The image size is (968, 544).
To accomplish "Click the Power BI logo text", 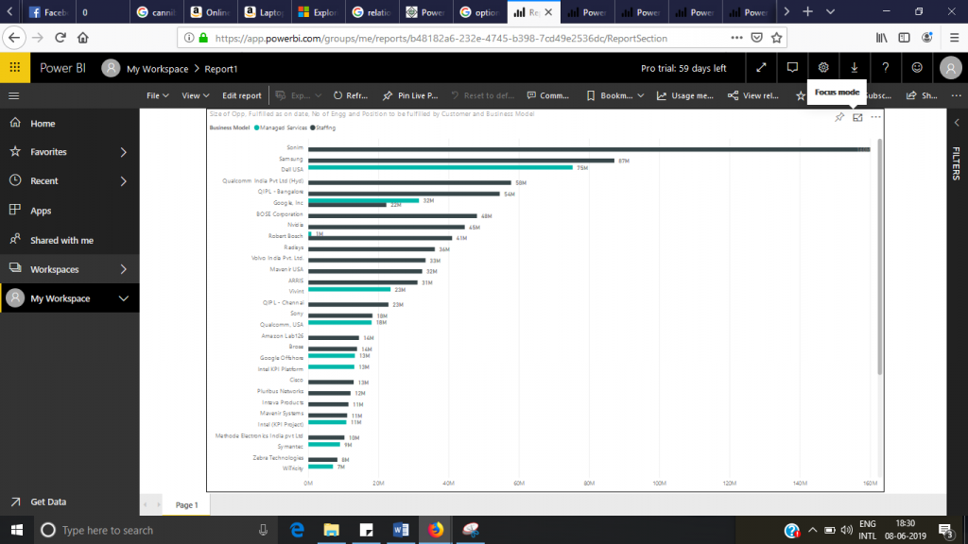I will pyautogui.click(x=62, y=68).
